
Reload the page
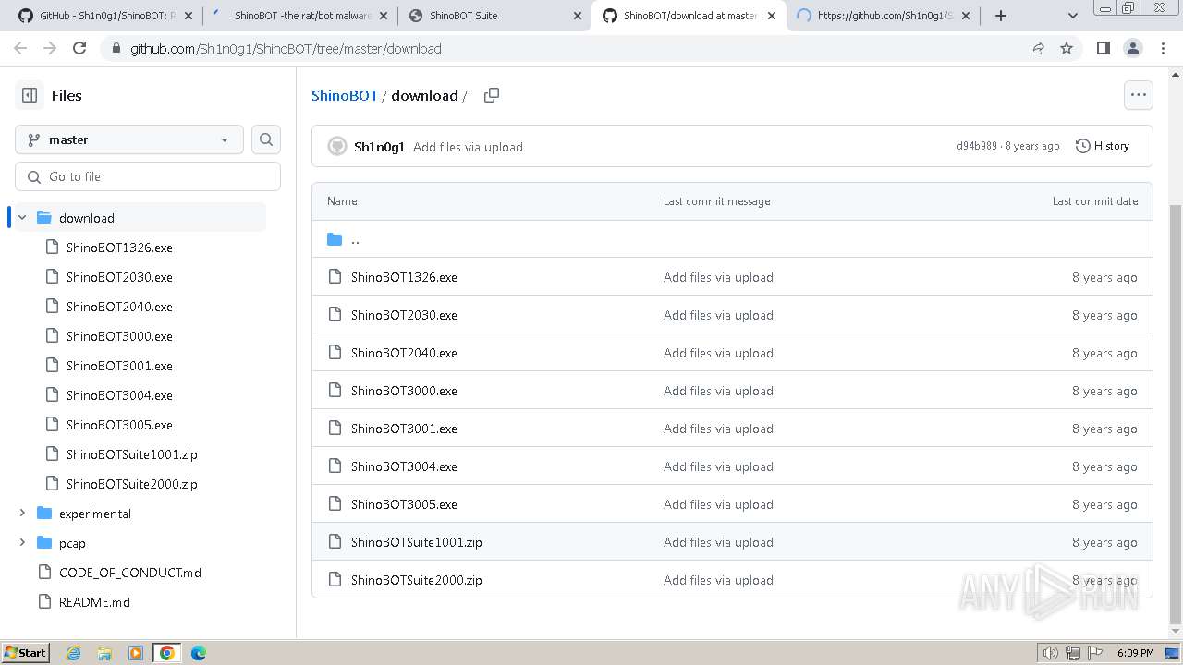[x=79, y=48]
